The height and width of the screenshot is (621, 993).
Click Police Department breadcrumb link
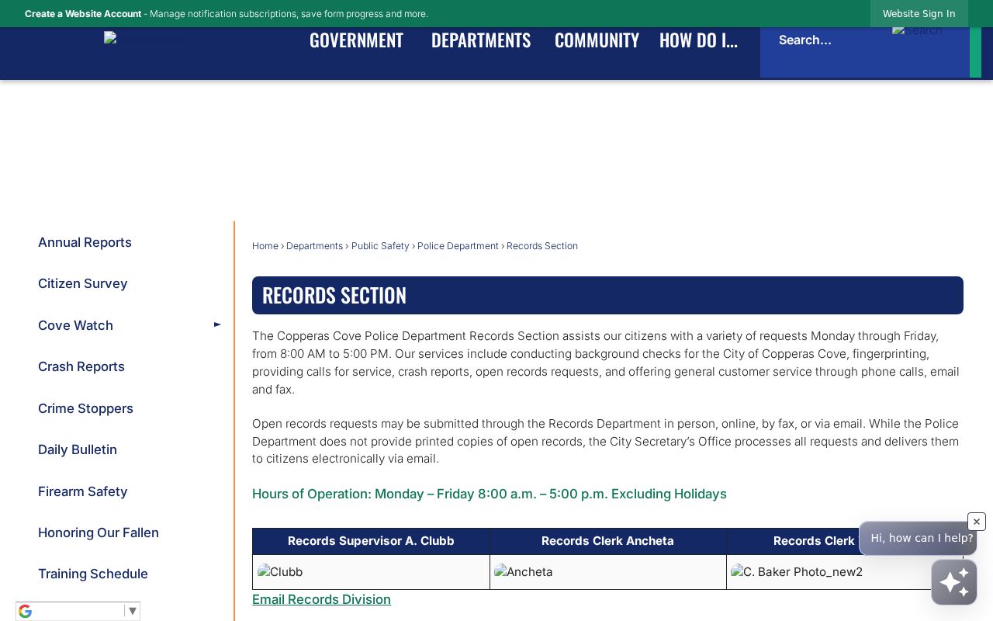458,246
